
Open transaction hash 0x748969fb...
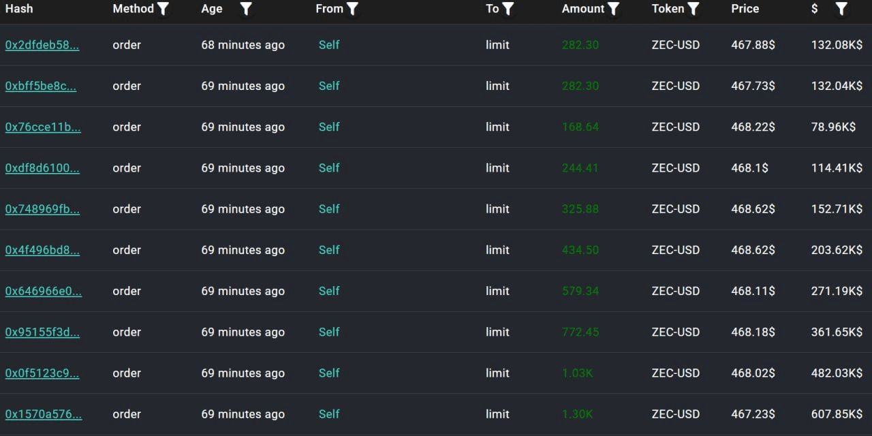42,209
